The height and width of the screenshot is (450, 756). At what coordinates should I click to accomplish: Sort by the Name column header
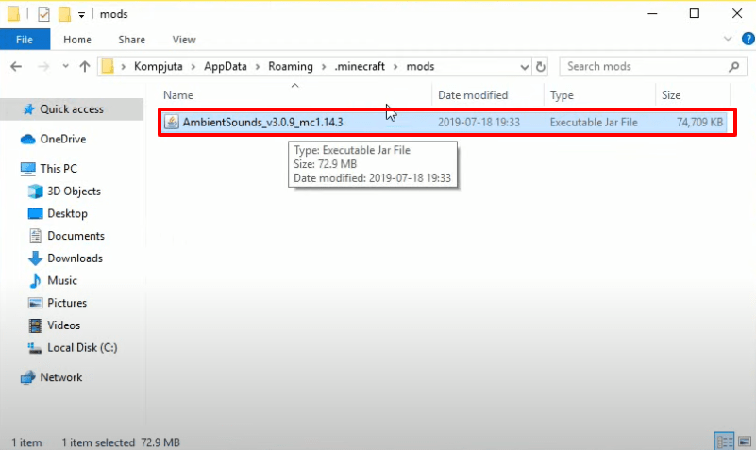(x=178, y=95)
